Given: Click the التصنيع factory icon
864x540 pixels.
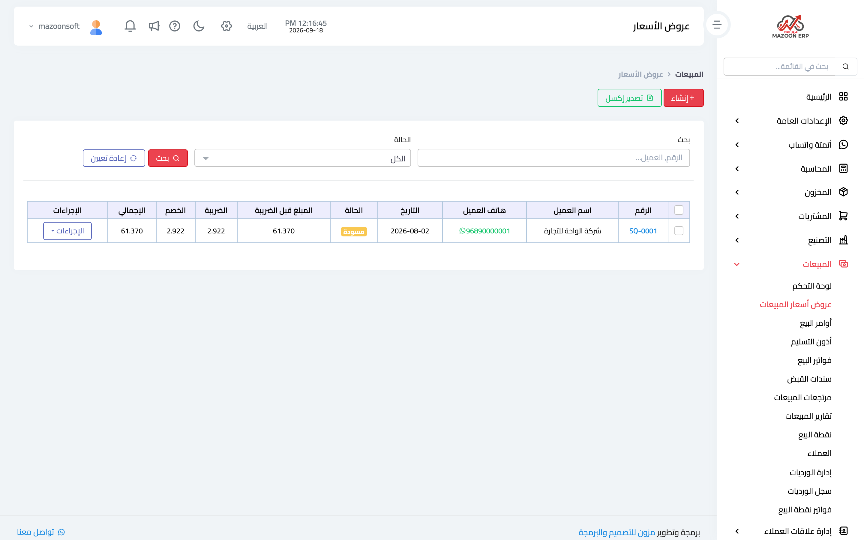Looking at the screenshot, I should point(843,240).
